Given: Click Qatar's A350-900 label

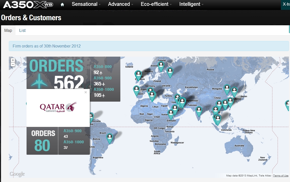Looking at the screenshot, I should 73,131.
